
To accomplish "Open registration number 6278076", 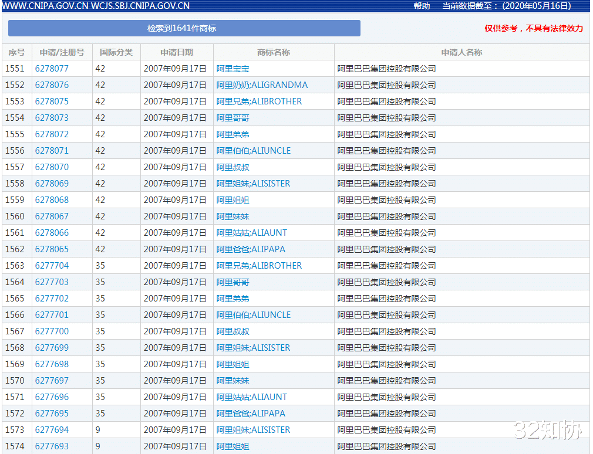I will [x=52, y=85].
